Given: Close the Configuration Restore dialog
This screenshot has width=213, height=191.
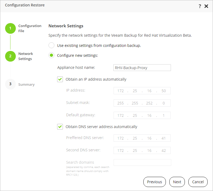Looking at the screenshot, I should coord(206,6).
